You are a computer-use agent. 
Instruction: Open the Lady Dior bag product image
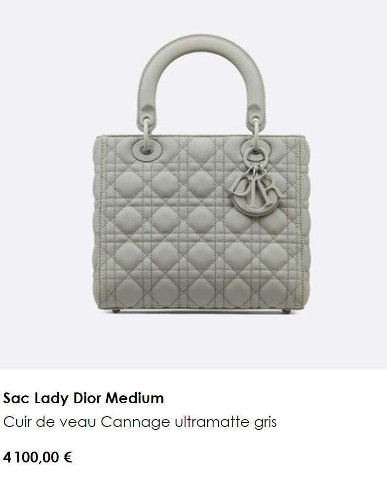point(193,184)
